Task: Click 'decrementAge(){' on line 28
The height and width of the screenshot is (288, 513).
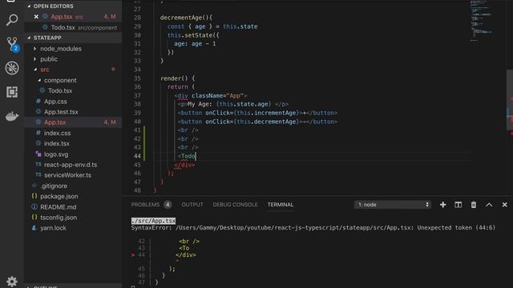Action: [186, 18]
